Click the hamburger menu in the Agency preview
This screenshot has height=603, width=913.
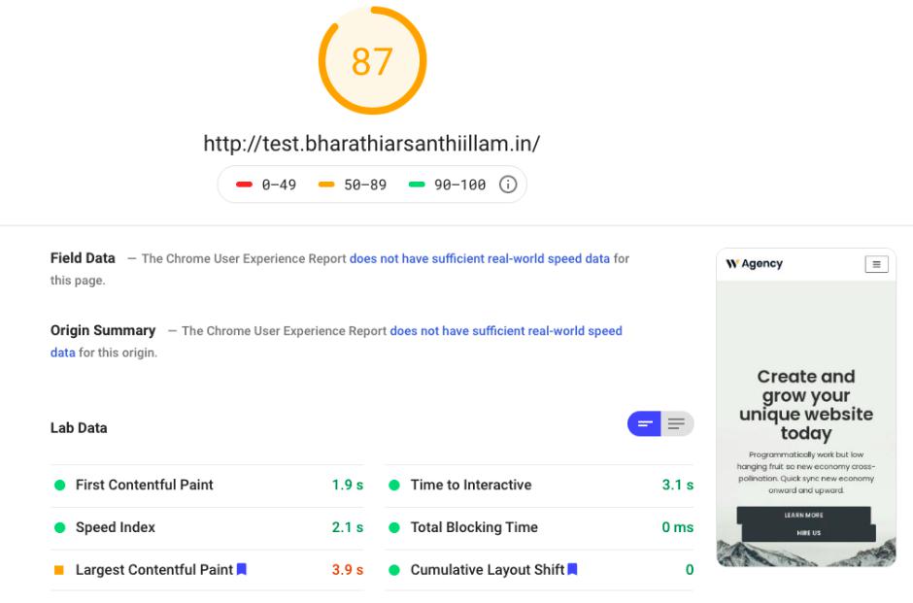pos(876,264)
